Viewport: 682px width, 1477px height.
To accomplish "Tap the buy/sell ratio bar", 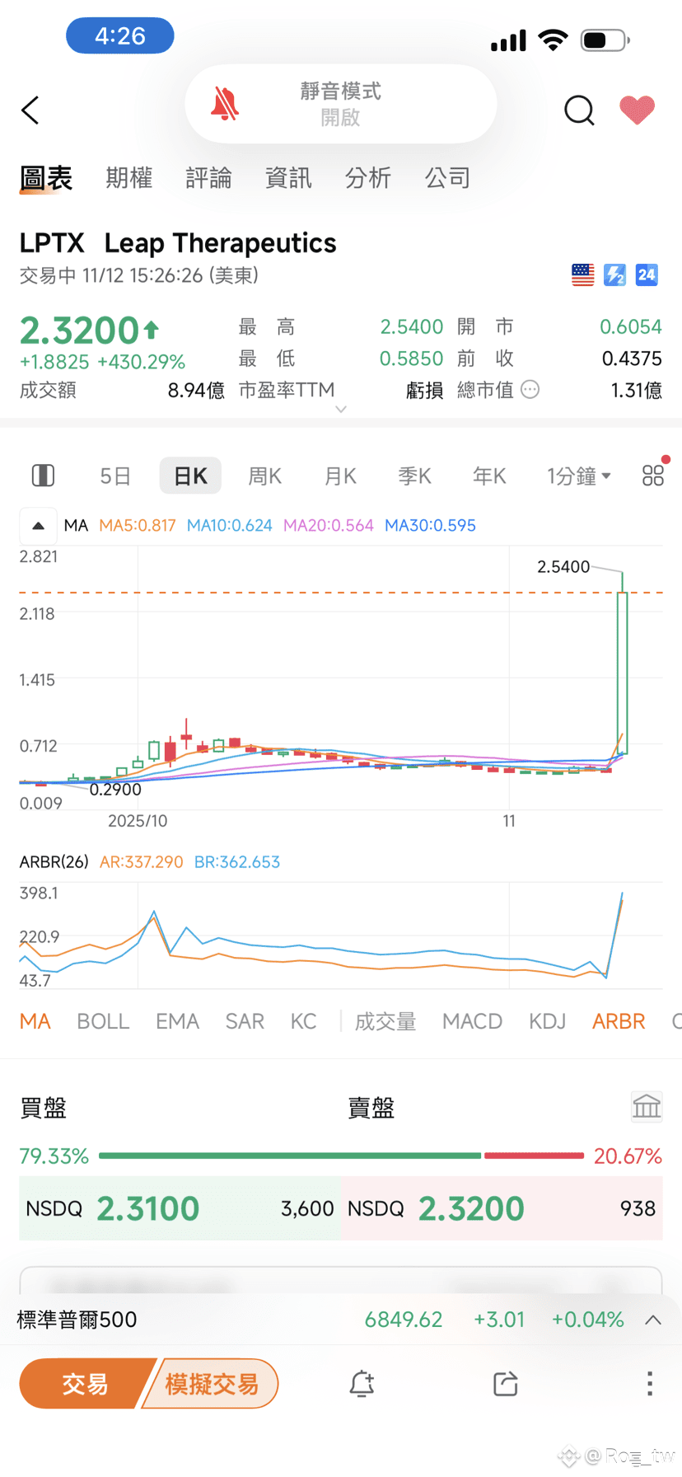I will 341,1156.
